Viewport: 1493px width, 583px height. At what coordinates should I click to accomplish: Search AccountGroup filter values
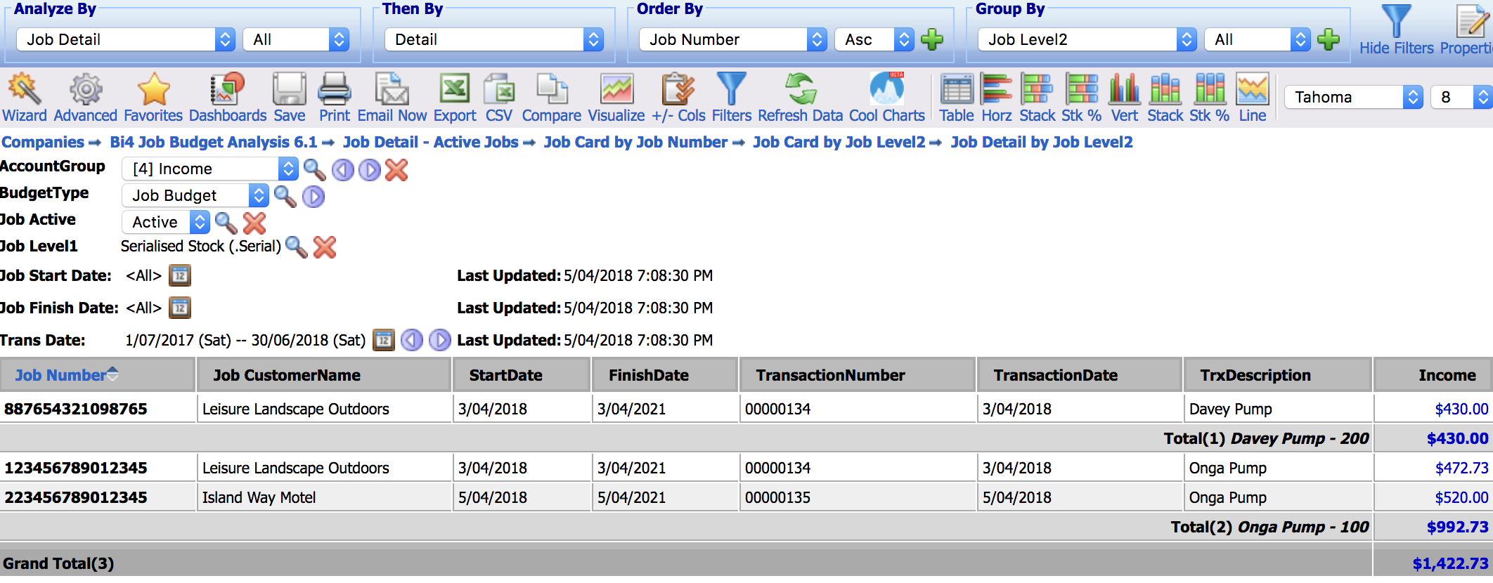pos(314,169)
